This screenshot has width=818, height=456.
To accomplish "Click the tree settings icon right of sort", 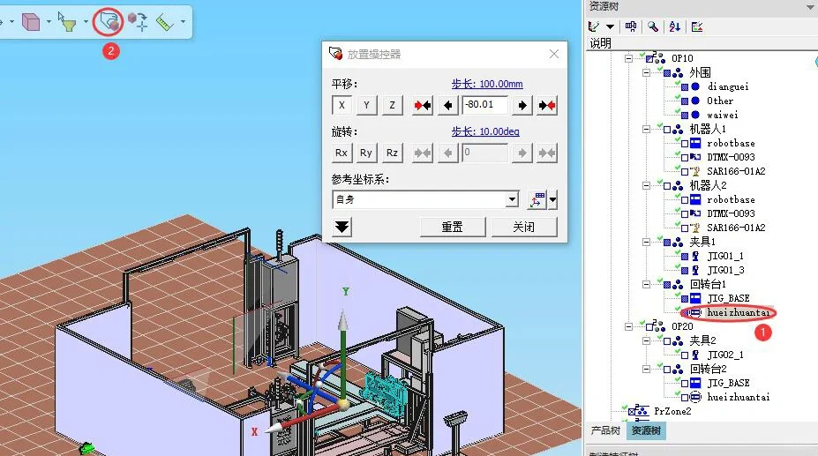I will (697, 26).
